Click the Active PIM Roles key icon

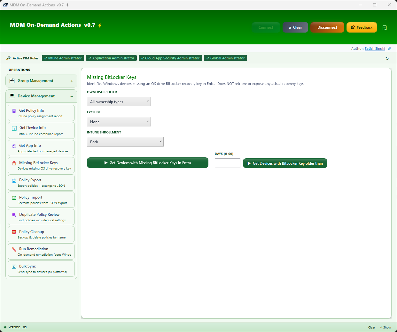coord(8,58)
